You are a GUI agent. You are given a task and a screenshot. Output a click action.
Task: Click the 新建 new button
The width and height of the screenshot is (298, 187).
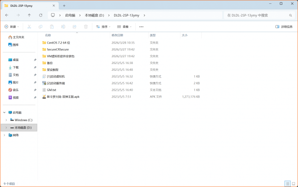click(12, 26)
